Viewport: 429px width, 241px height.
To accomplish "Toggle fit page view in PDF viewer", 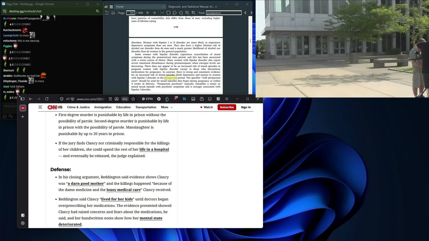I will [x=168, y=13].
